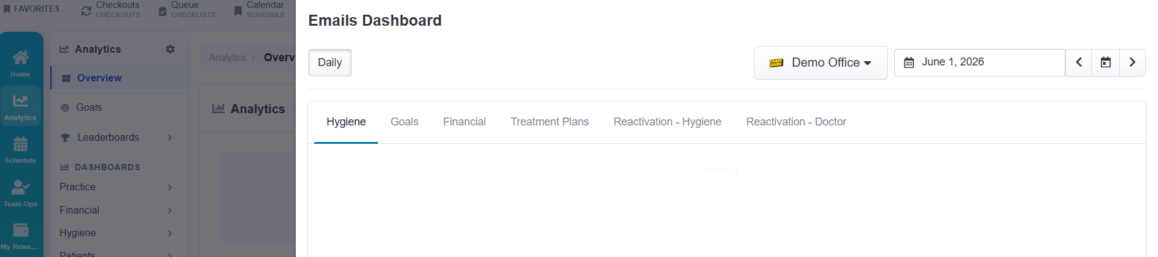Open Checkouts favorite shortcut
Screen dimensions: 1158x257
[x=111, y=9]
